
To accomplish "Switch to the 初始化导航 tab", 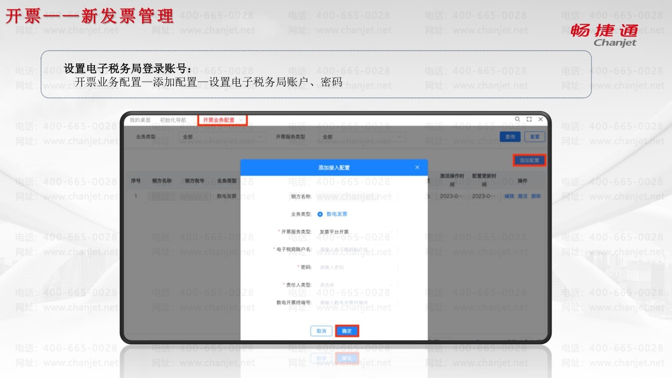I will 173,120.
